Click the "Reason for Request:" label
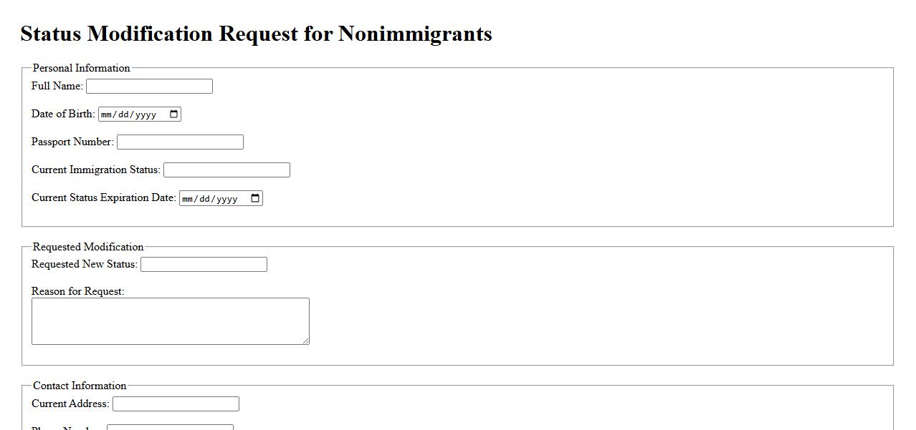Viewport: 916px width, 430px height. pyautogui.click(x=78, y=291)
